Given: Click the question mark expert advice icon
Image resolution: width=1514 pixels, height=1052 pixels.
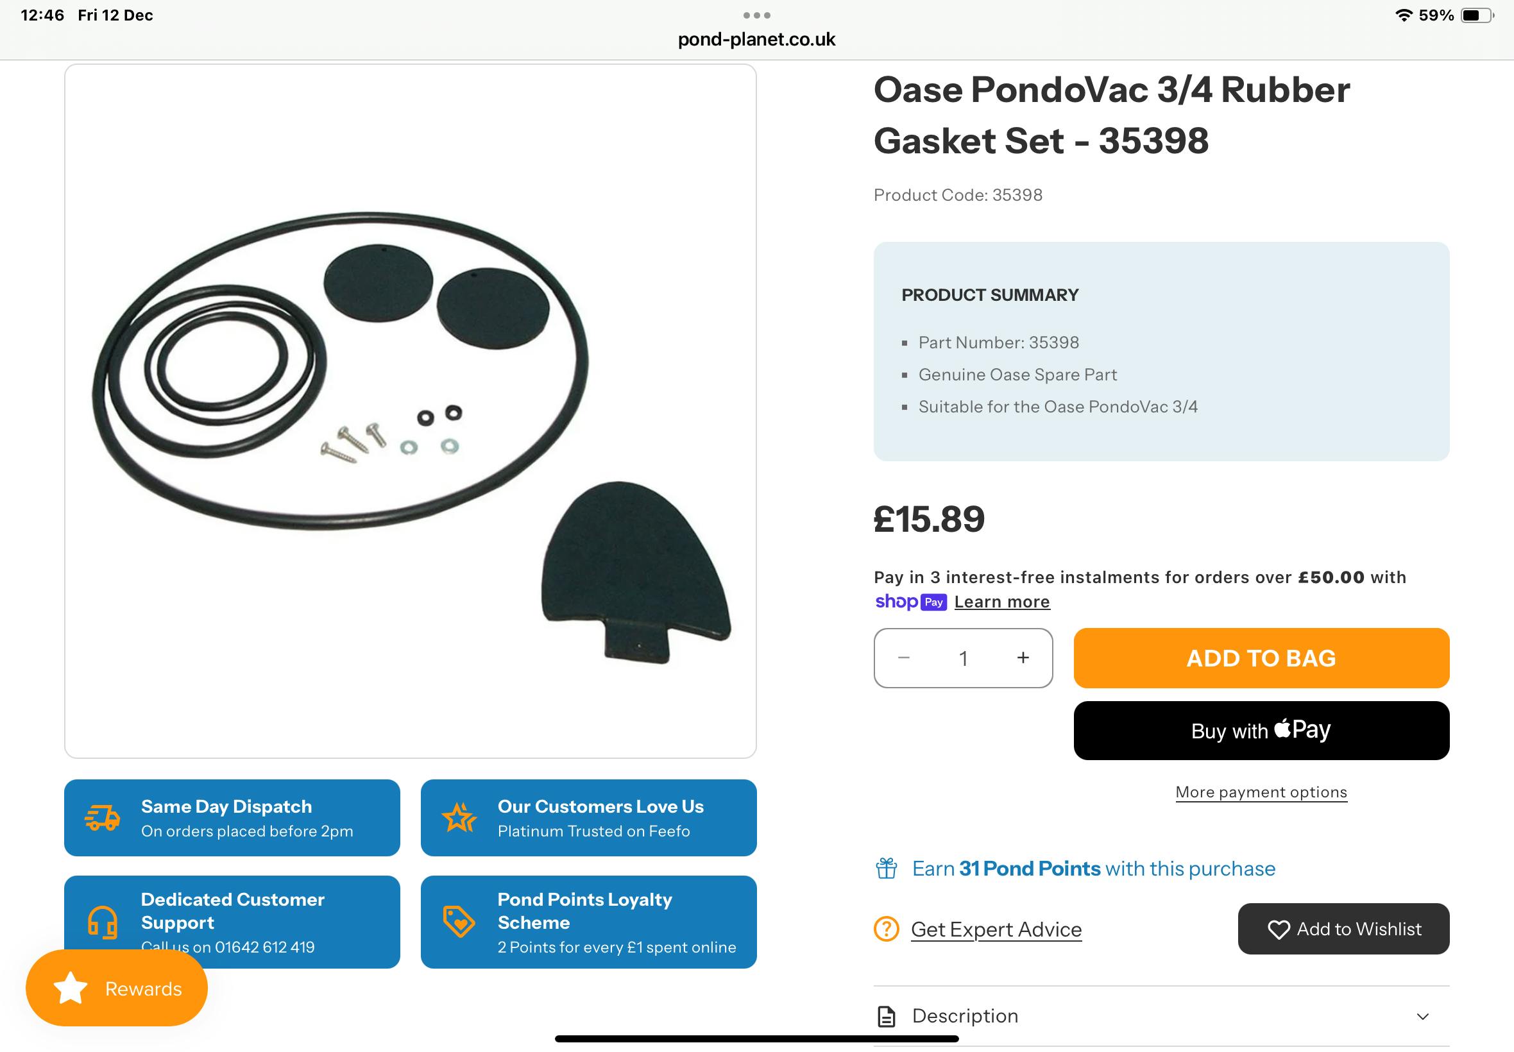Looking at the screenshot, I should click(x=887, y=929).
